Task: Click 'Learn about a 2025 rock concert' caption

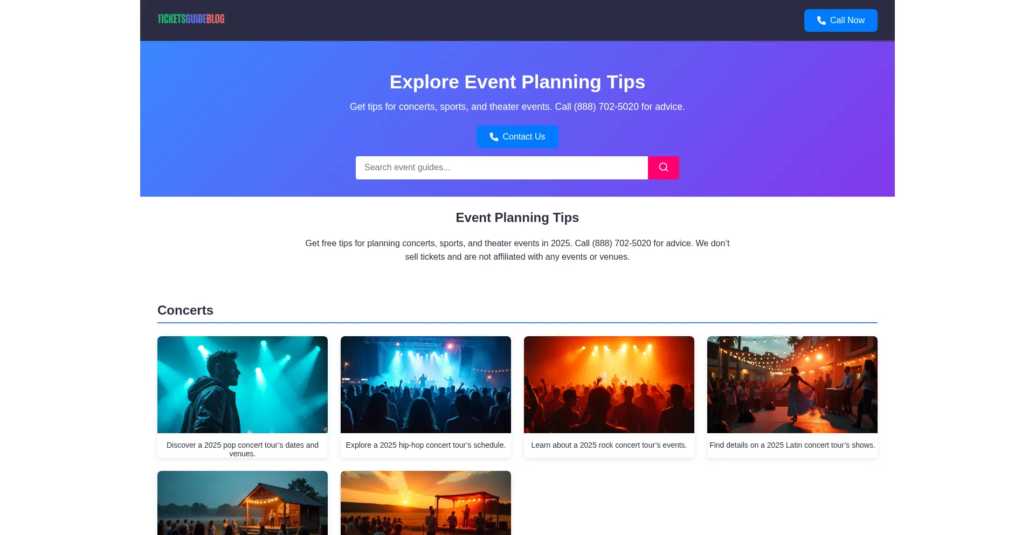Action: tap(609, 445)
